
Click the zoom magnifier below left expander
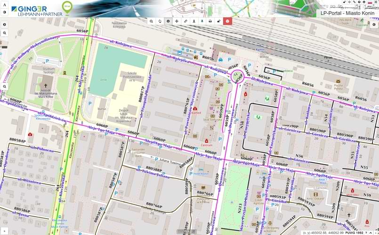coord(4,33)
